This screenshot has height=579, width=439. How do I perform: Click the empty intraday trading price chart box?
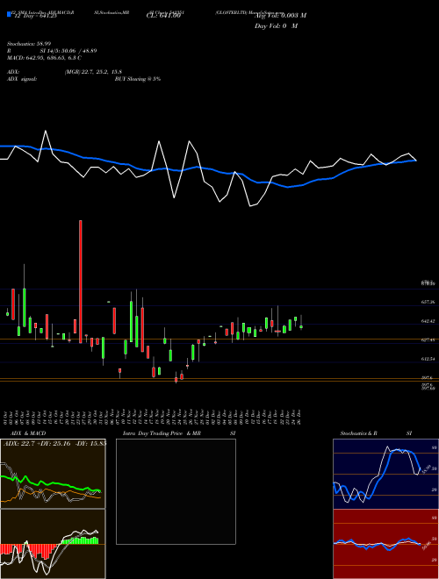point(176,491)
